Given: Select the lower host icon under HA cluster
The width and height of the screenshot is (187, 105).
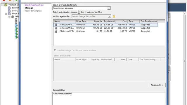Looking at the screenshot, I should 16,22.
